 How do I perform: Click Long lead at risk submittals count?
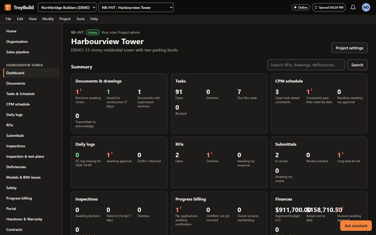click(339, 155)
